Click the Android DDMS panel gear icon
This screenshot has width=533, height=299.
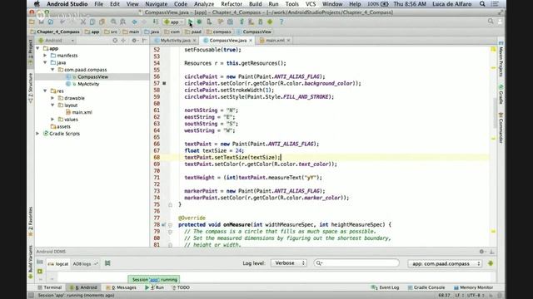tap(481, 252)
